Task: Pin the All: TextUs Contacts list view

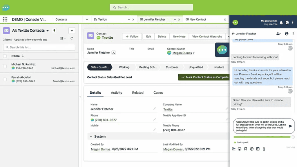Action: click(x=54, y=30)
